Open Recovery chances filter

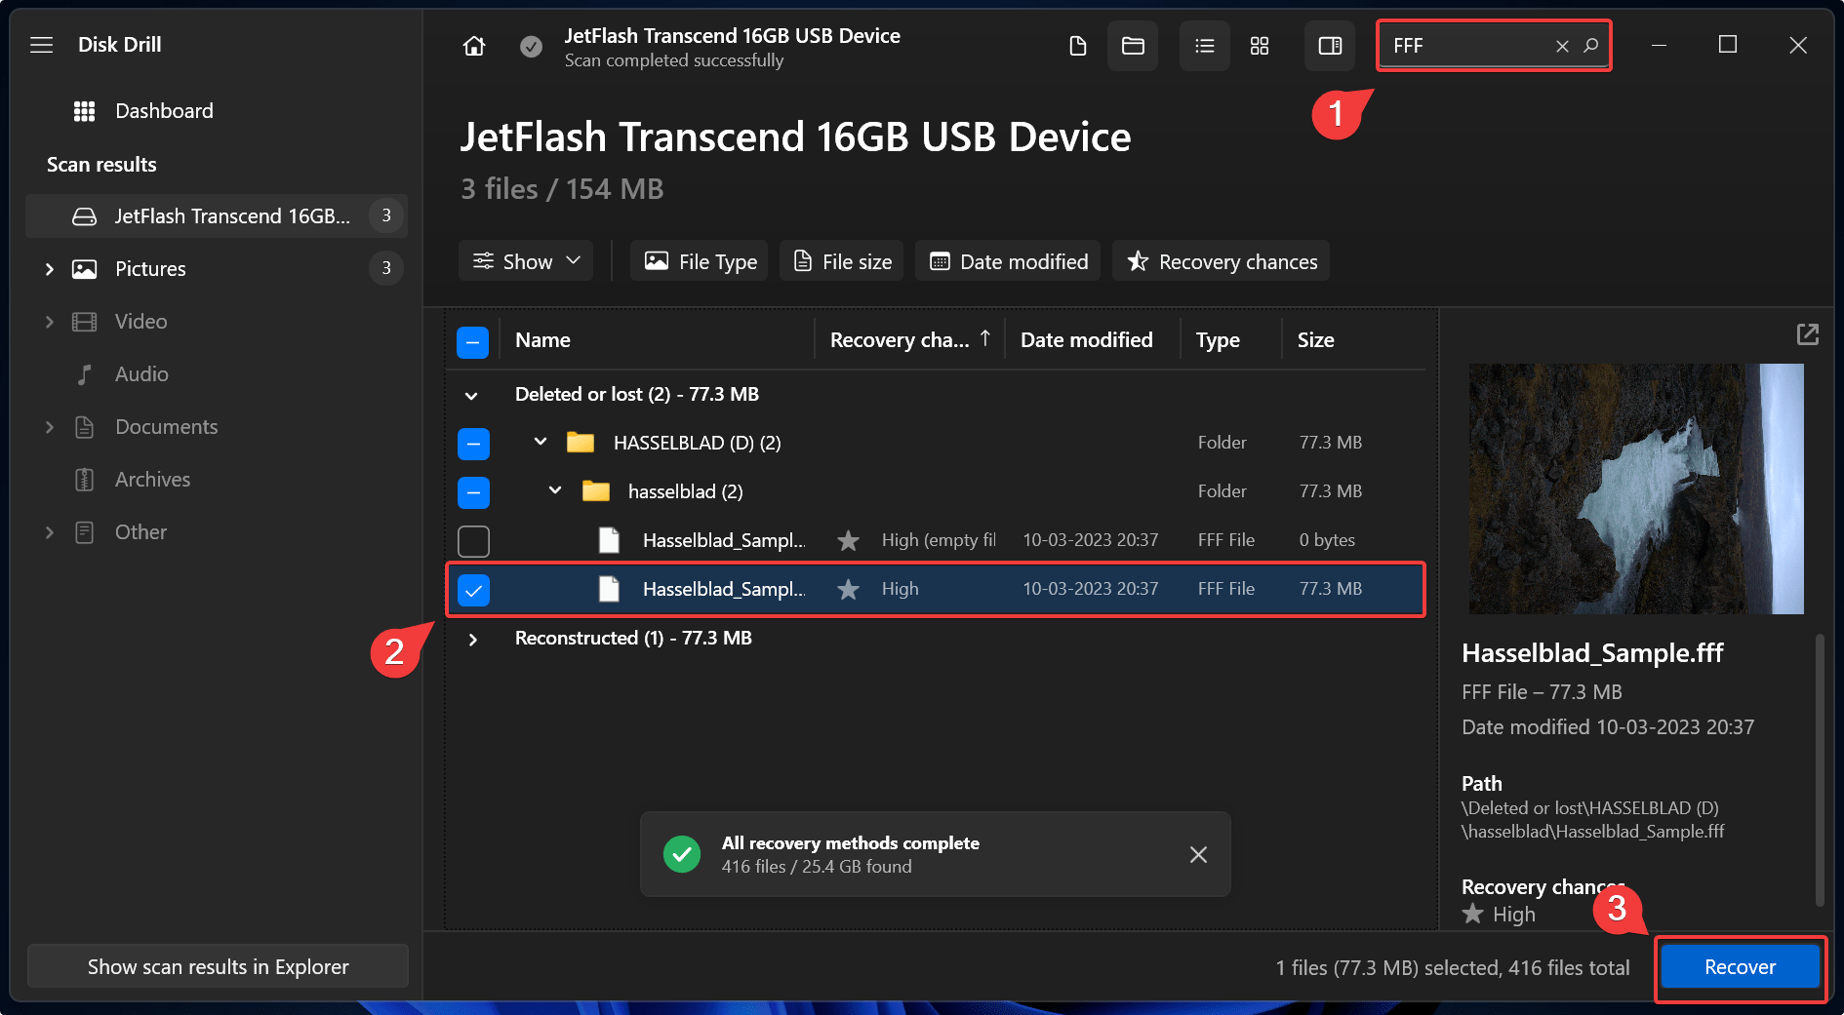(x=1222, y=261)
